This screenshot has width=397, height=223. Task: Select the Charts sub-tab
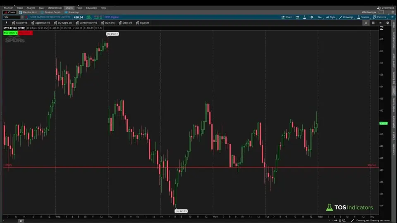click(10, 12)
